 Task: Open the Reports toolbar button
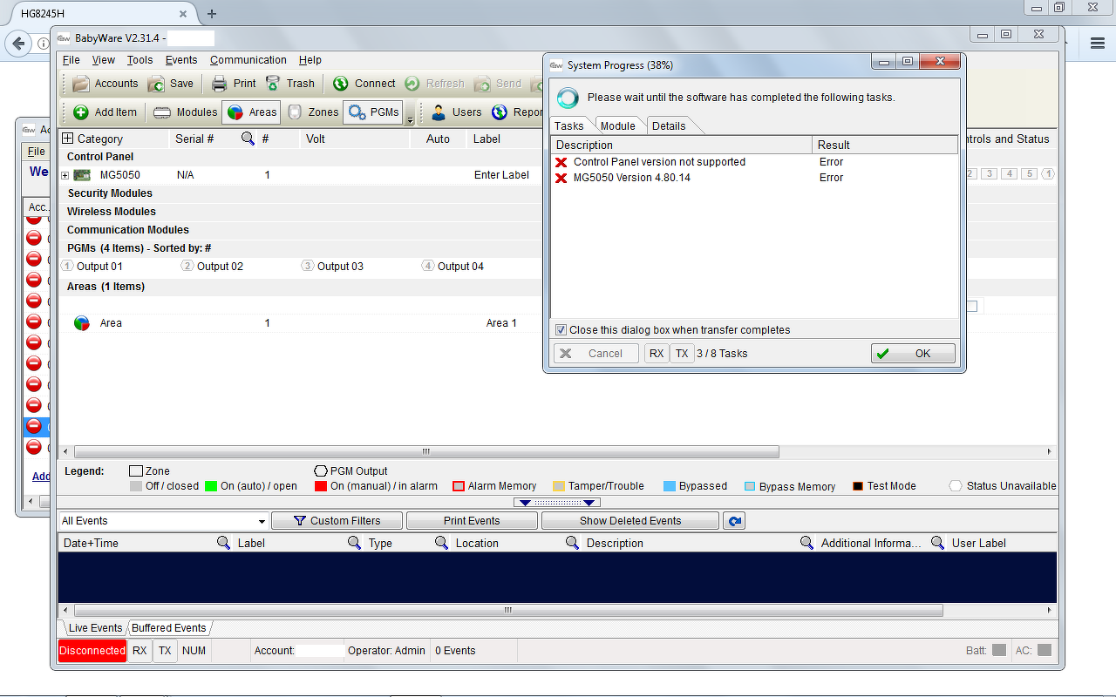(518, 112)
